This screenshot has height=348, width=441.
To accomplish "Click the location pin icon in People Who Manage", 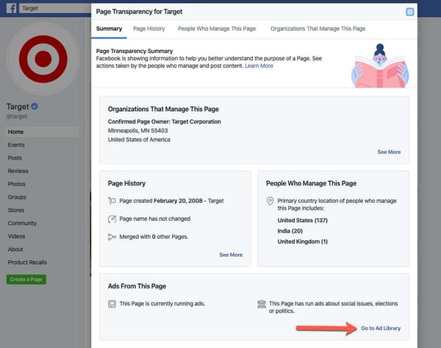I will pyautogui.click(x=270, y=201).
